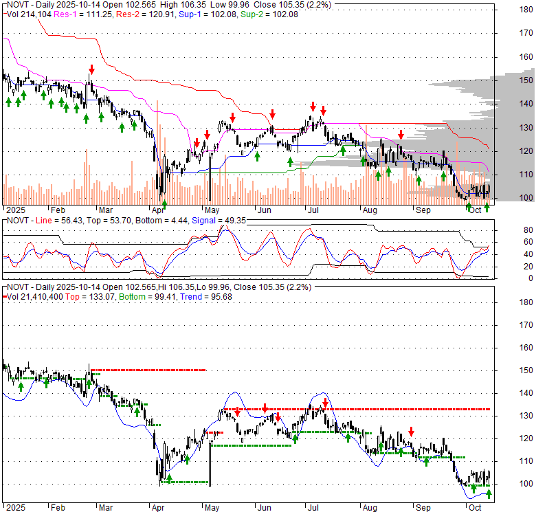The height and width of the screenshot is (512, 536).
Task: Click the Sep month label under the bottom chart
Action: point(423,508)
